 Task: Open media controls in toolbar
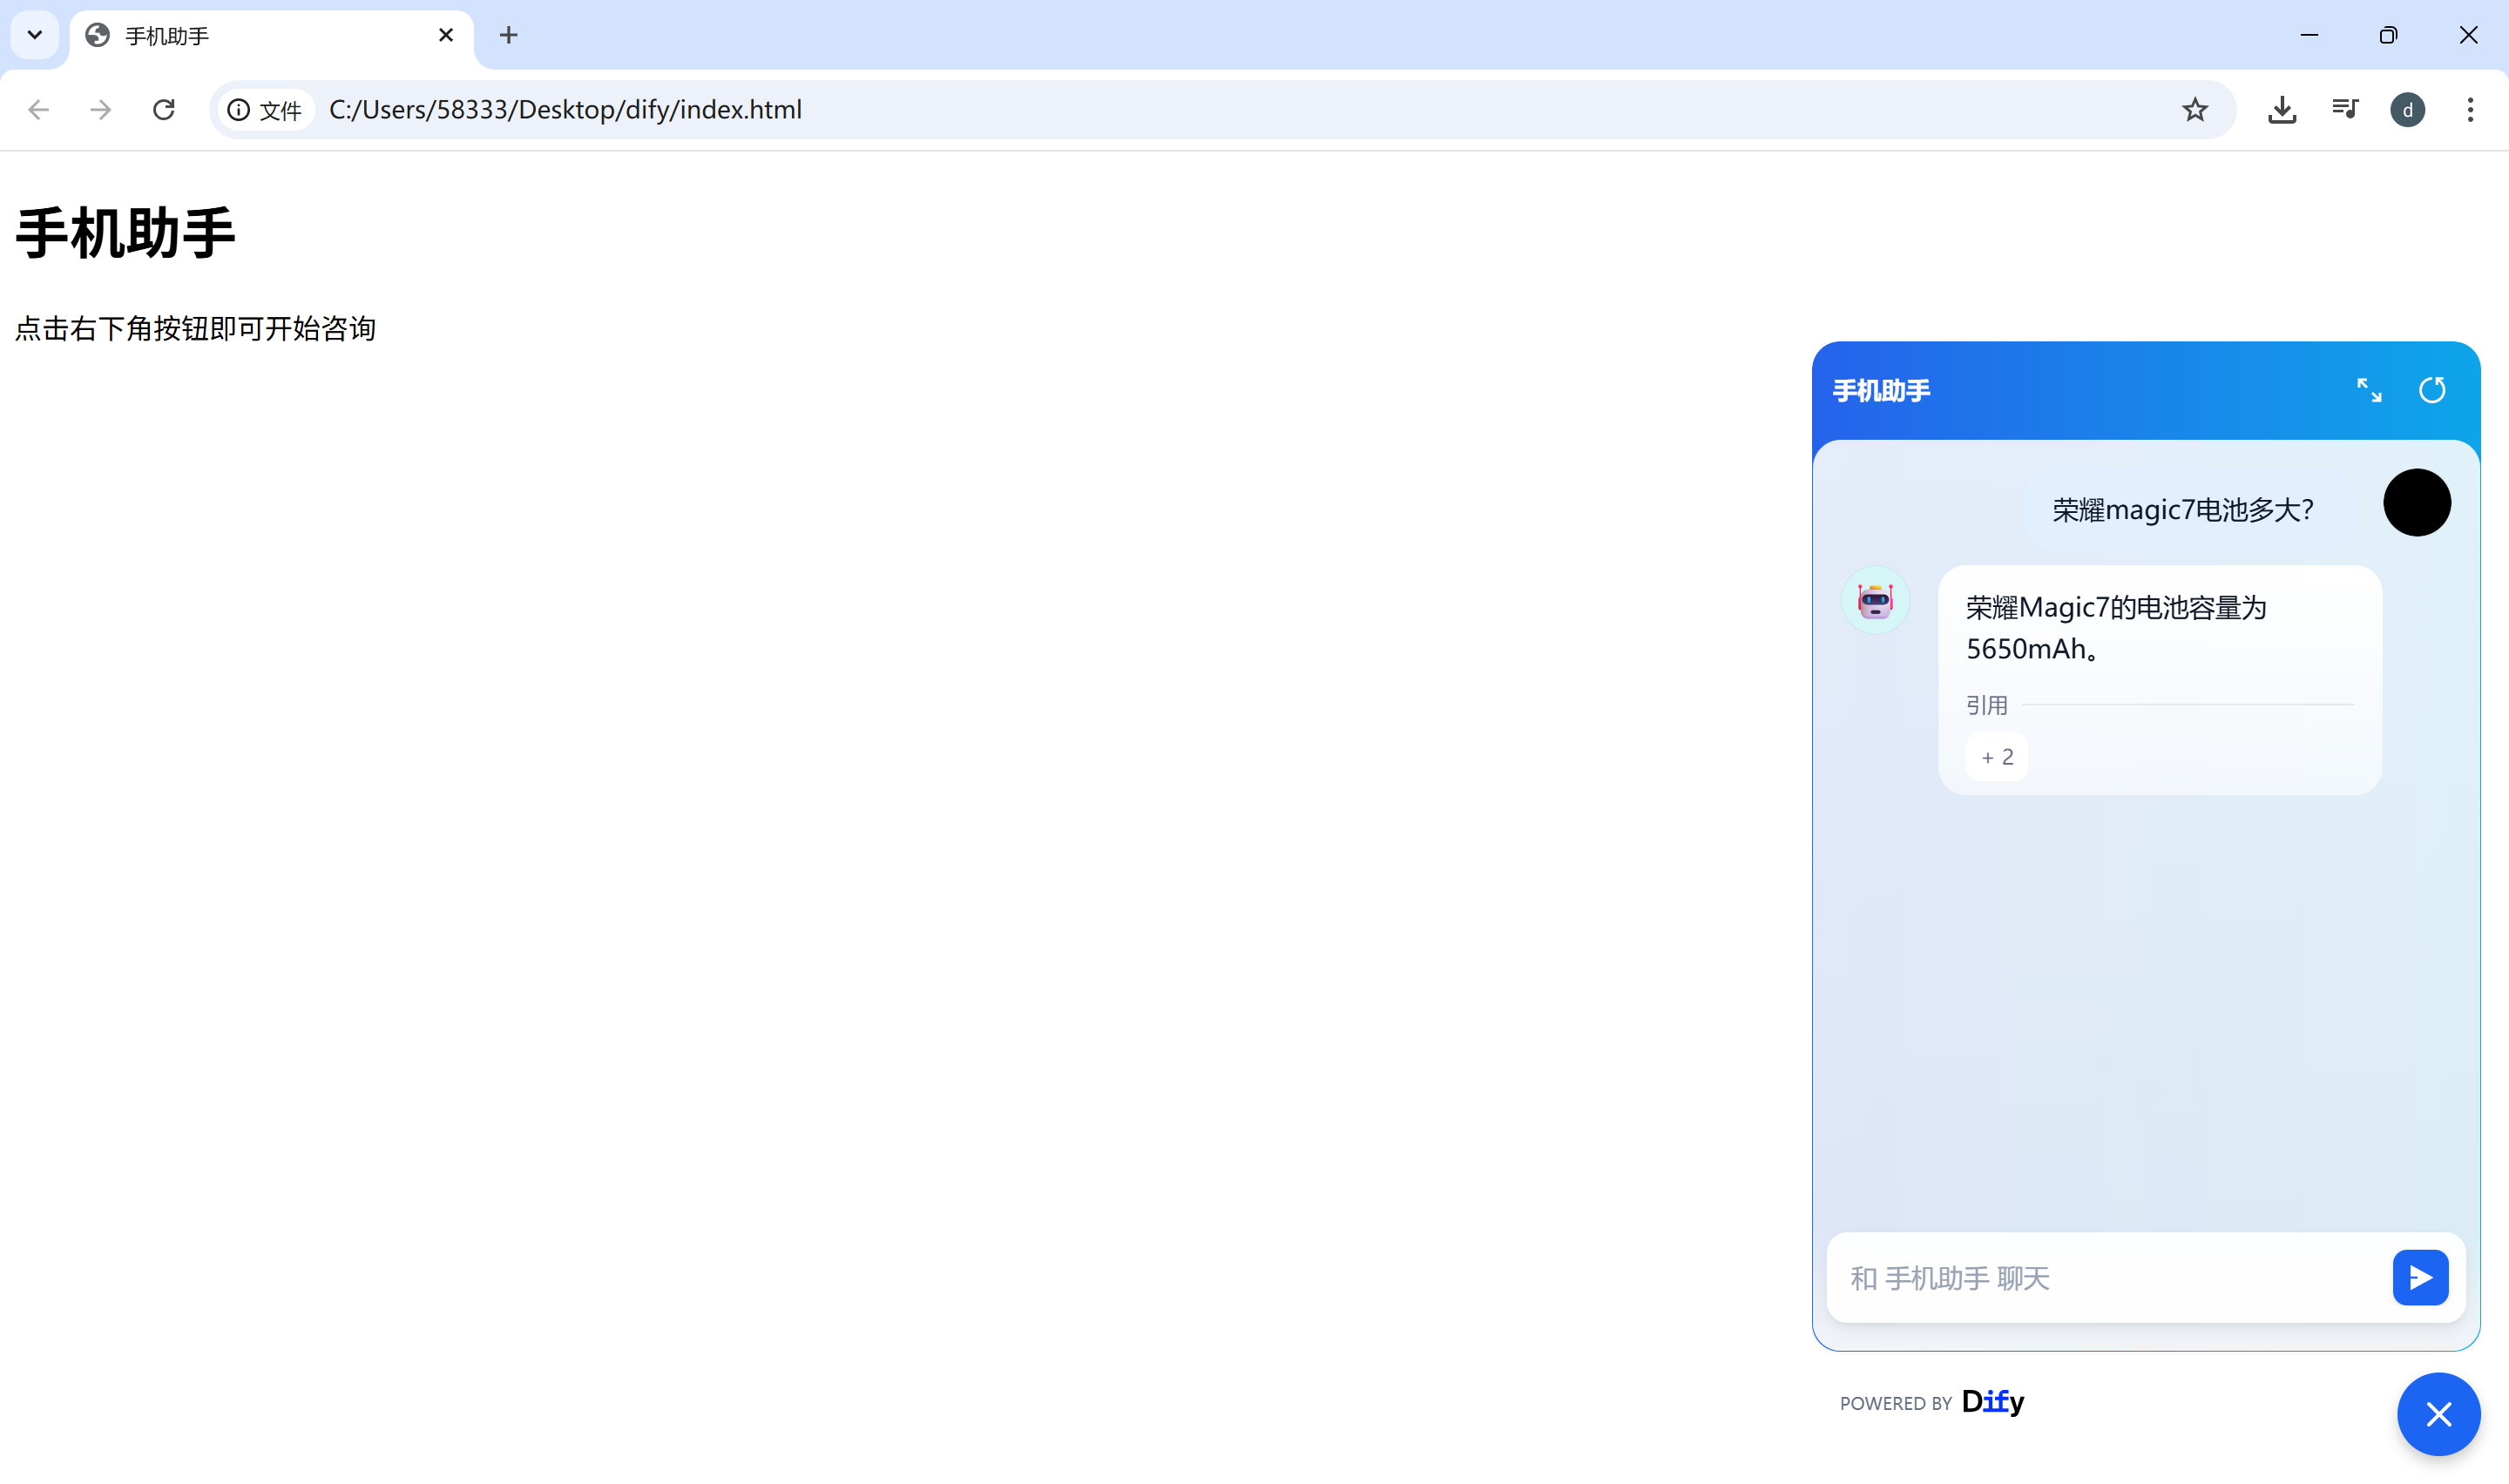coord(2344,110)
